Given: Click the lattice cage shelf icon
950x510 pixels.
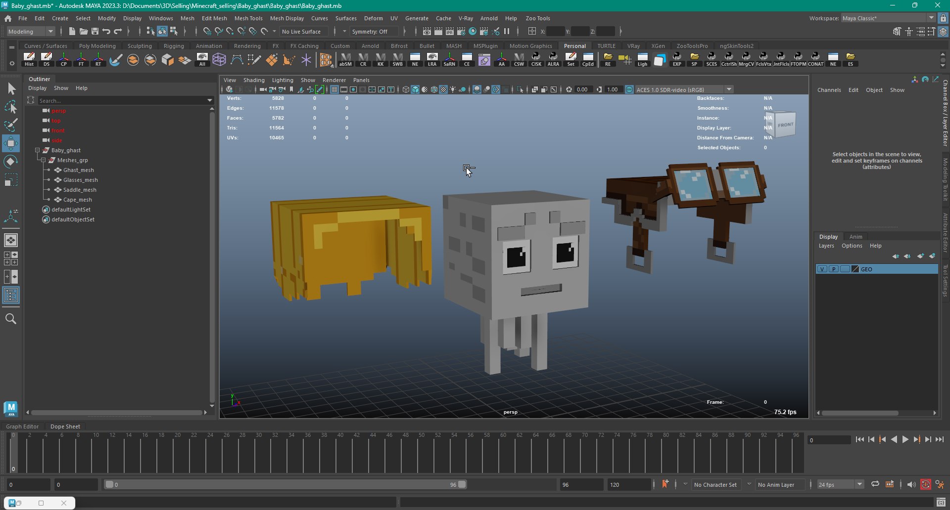Looking at the screenshot, I should (x=219, y=60).
